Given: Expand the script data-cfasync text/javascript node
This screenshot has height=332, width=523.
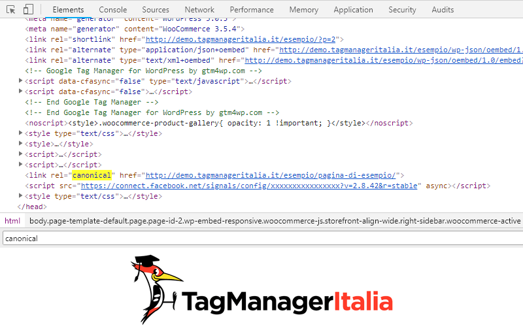Looking at the screenshot, I should (x=20, y=80).
